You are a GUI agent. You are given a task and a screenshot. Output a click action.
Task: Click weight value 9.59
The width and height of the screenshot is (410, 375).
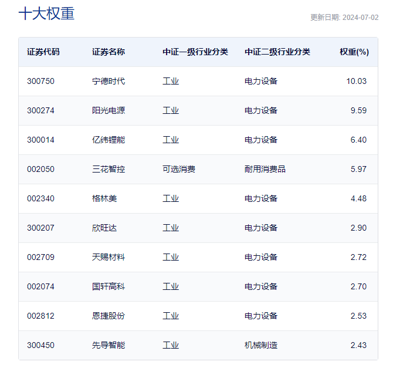(358, 110)
